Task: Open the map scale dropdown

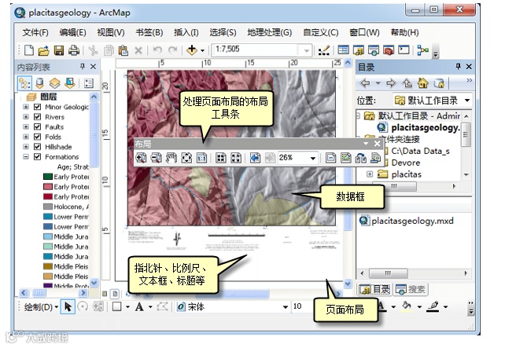Action: click(307, 50)
